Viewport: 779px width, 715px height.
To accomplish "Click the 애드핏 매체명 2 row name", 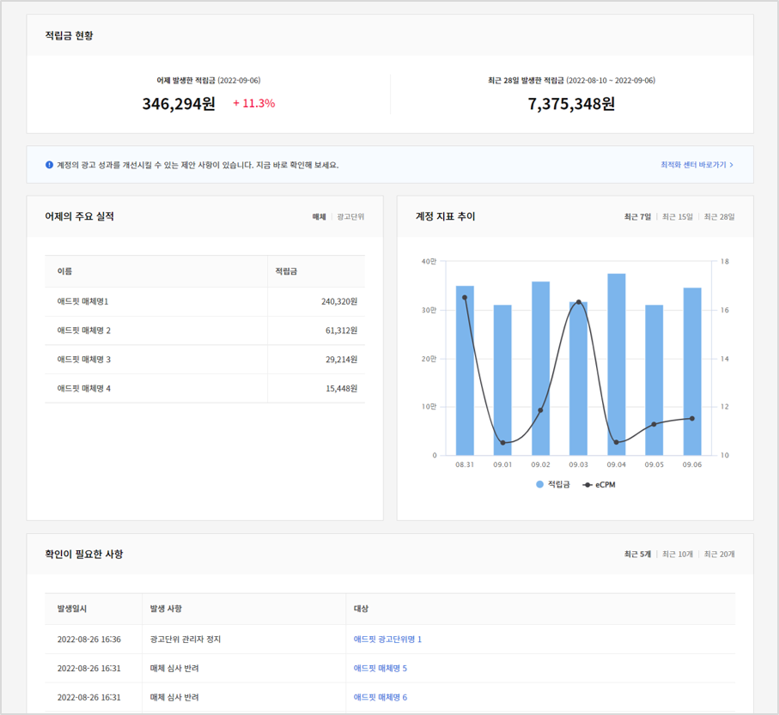I will tap(83, 330).
